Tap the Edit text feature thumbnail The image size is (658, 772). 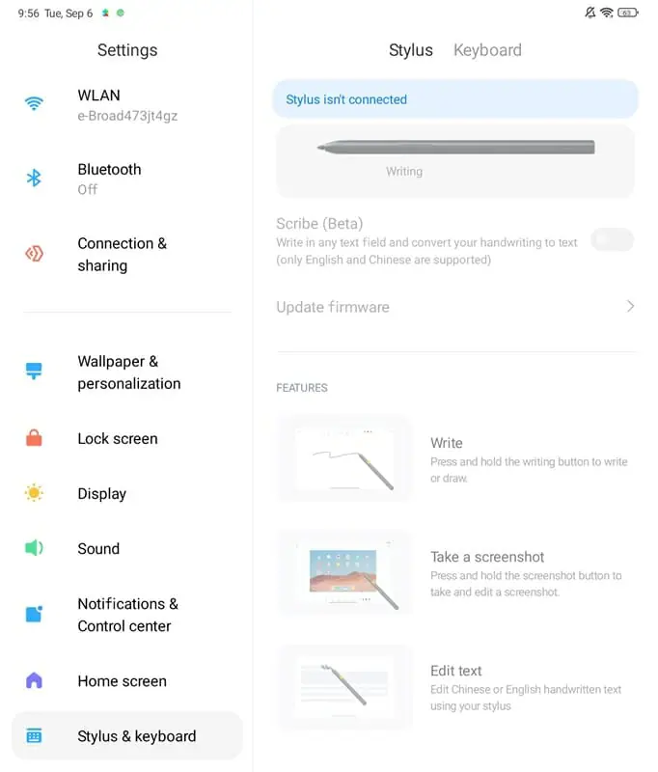click(344, 686)
